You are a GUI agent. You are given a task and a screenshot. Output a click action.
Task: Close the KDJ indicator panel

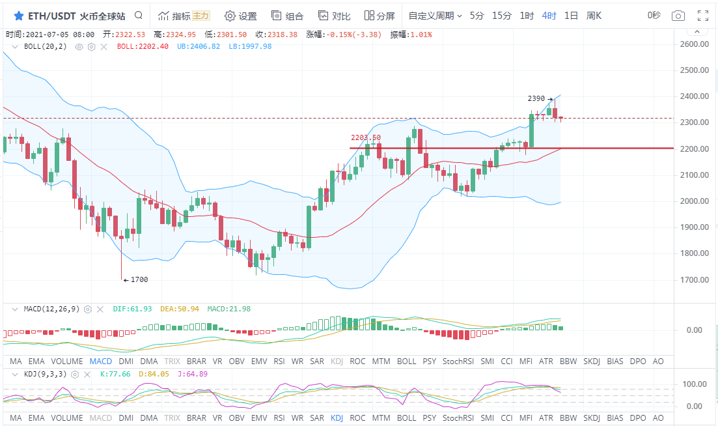tap(87, 375)
